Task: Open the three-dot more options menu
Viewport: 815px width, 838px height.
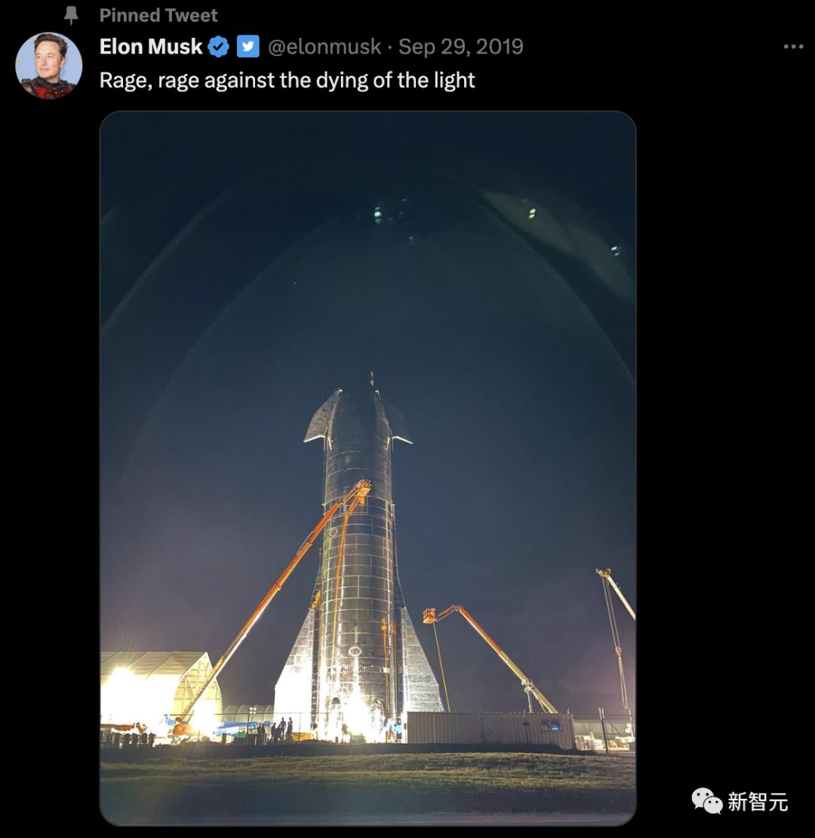Action: click(793, 47)
